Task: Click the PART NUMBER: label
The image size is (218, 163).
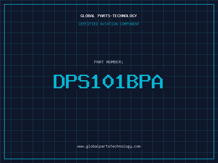Action: pyautogui.click(x=108, y=62)
